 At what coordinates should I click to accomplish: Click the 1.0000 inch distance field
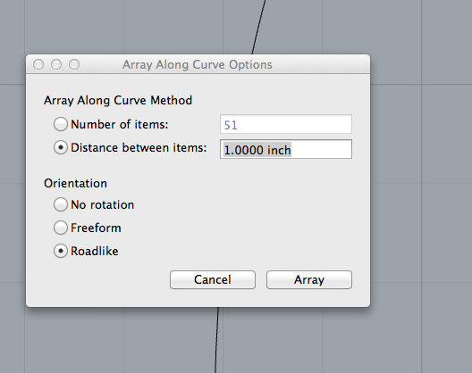click(x=286, y=149)
